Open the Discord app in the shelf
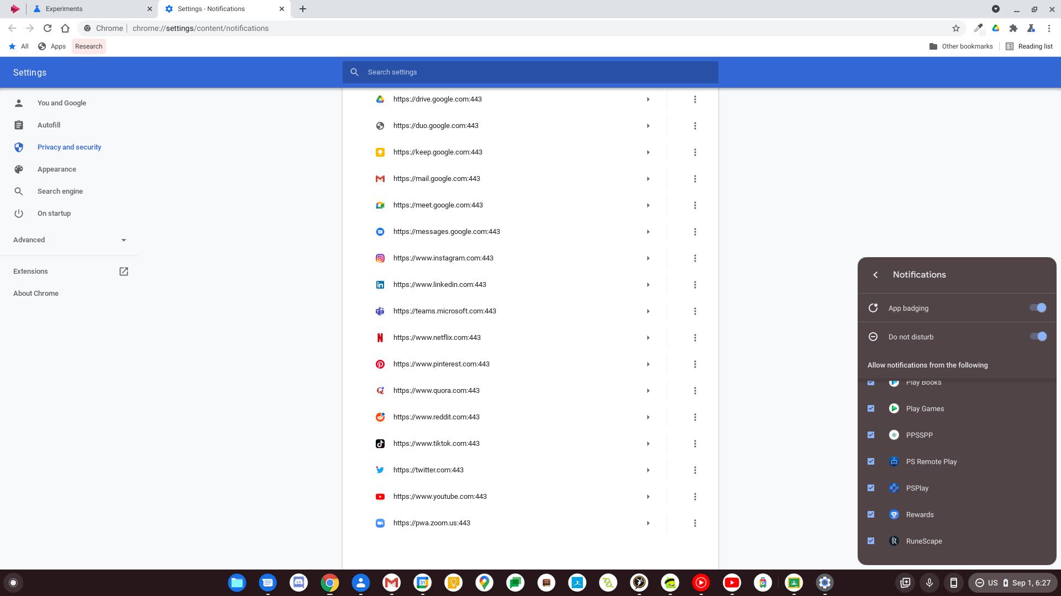This screenshot has height=596, width=1061. pyautogui.click(x=299, y=582)
